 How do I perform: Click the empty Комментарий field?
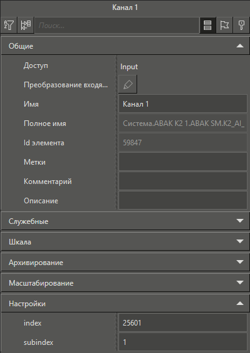(x=183, y=181)
